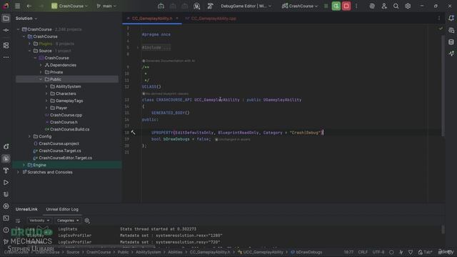
Task: Open the Build hammer tool window
Action: pyautogui.click(x=6, y=171)
